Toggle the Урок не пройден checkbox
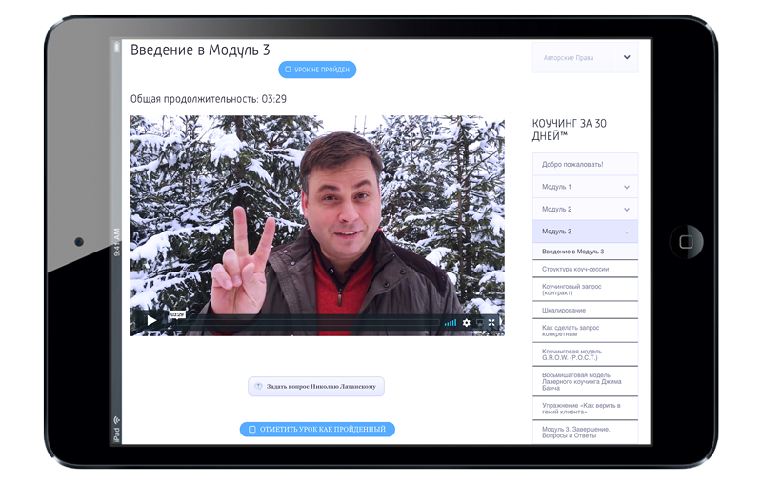762x484 pixels. [x=289, y=70]
